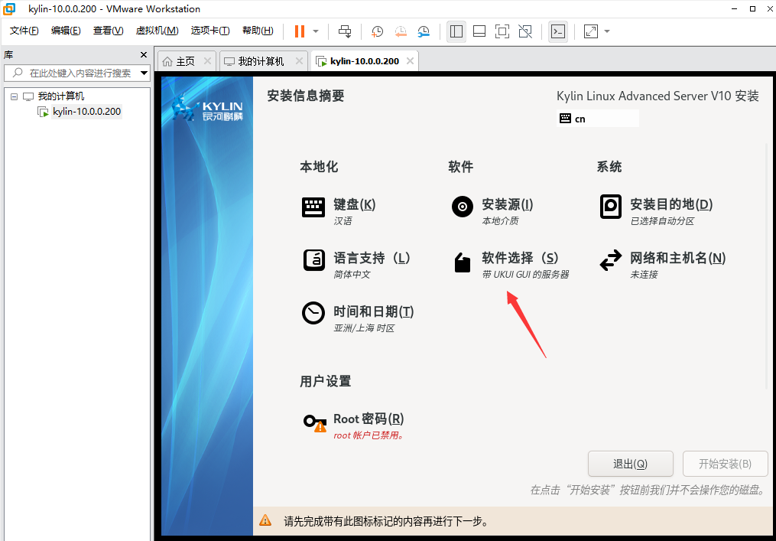Take a snapshot with the clock-plus icon
776x541 pixels.
[377, 31]
